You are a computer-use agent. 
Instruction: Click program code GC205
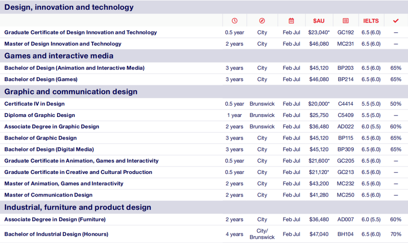[346, 161]
